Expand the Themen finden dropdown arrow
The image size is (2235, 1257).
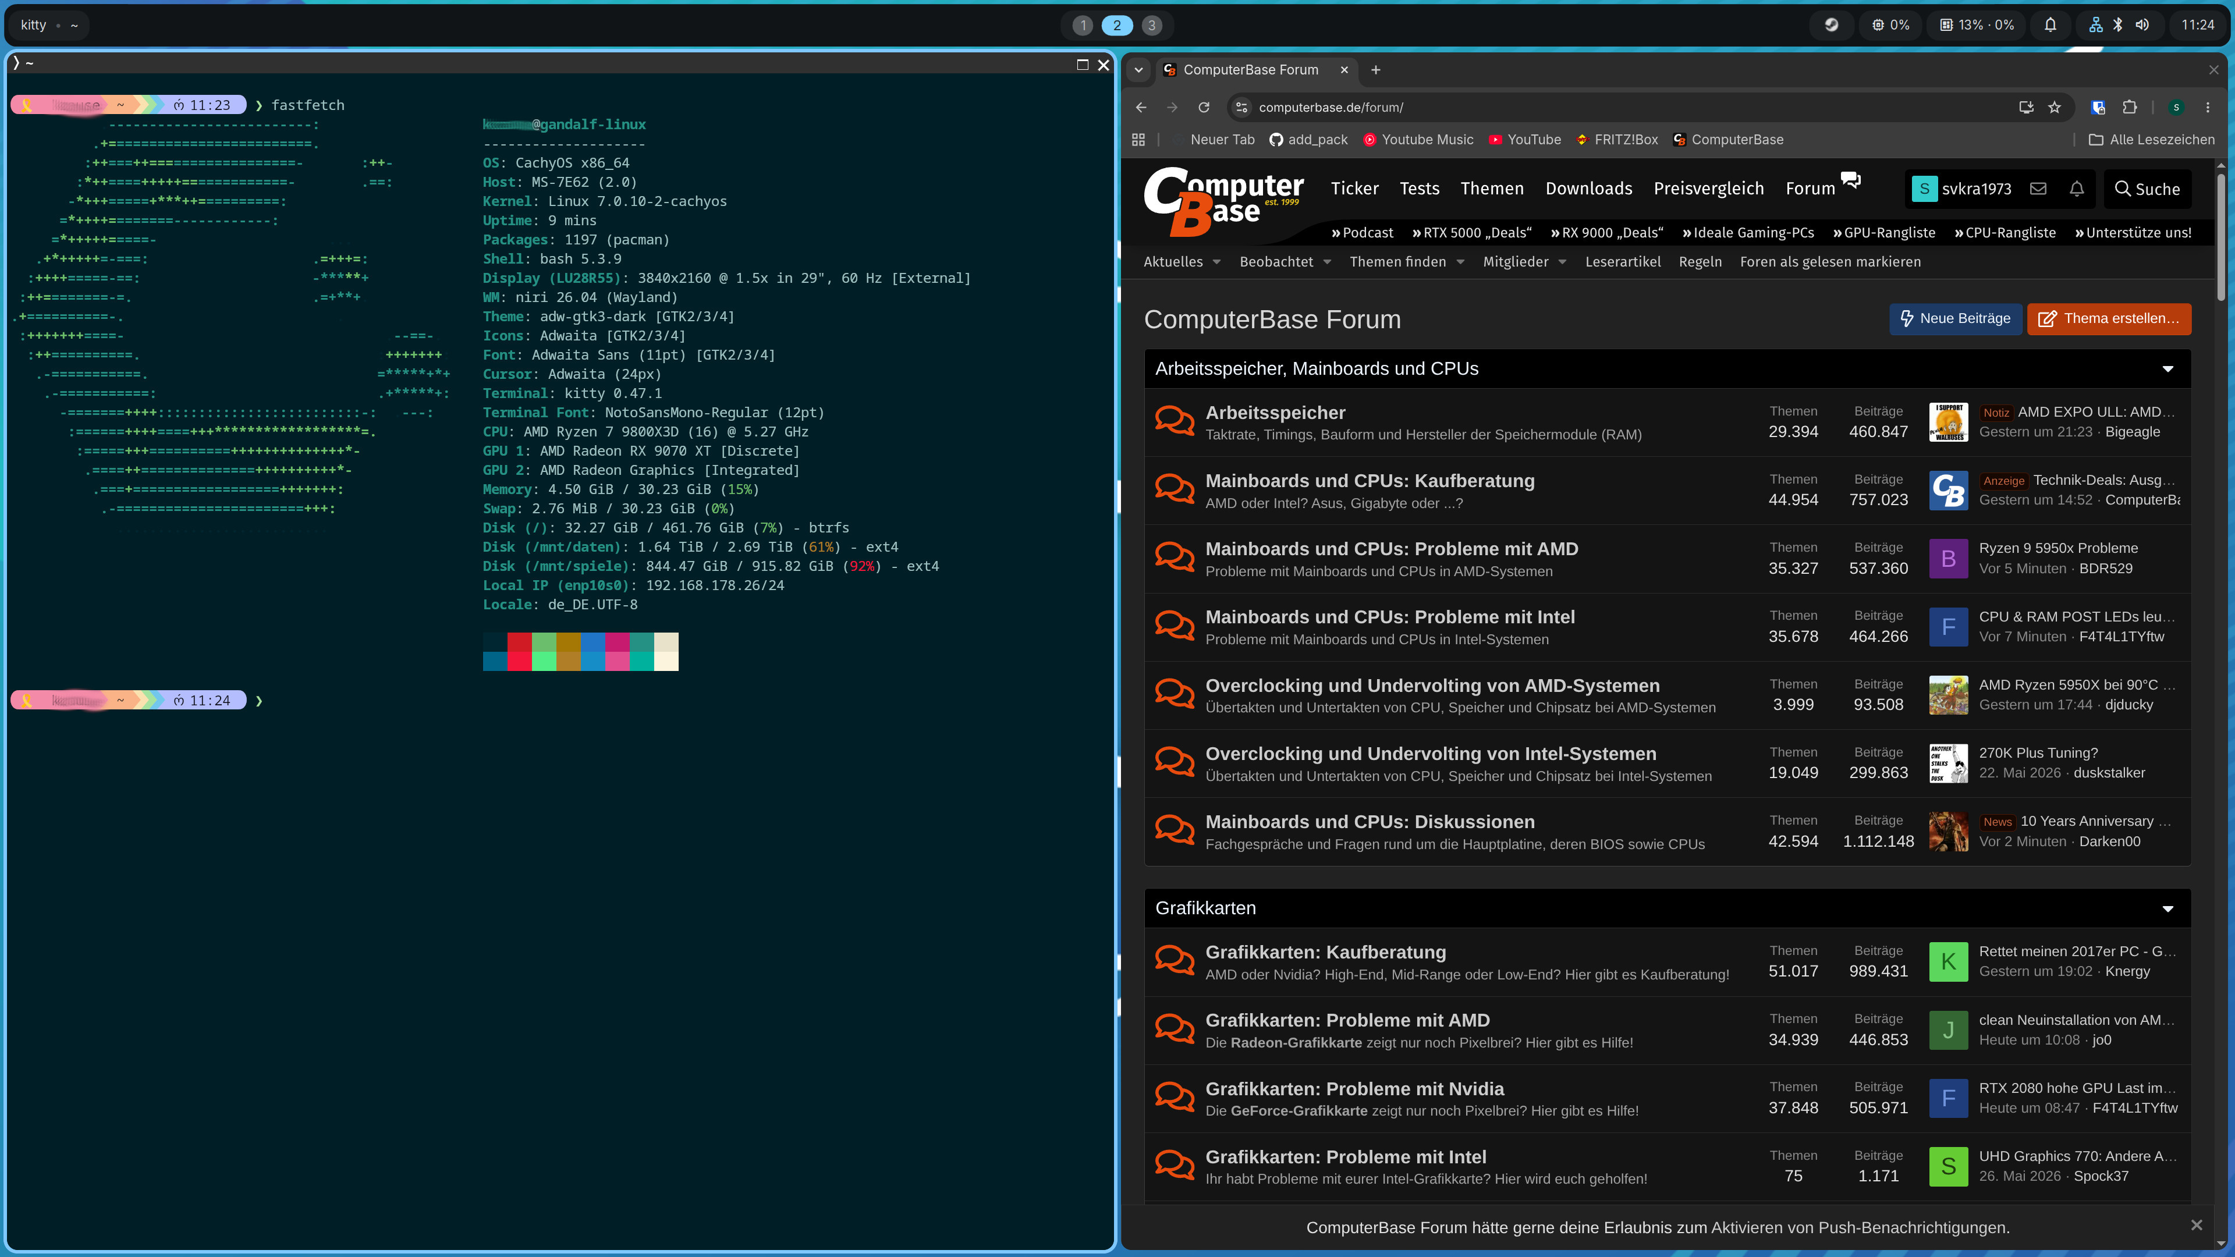(x=1460, y=262)
